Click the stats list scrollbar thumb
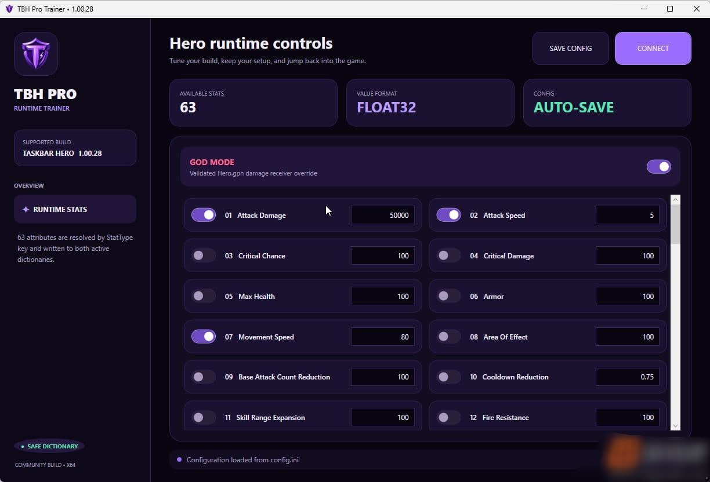 [675, 225]
